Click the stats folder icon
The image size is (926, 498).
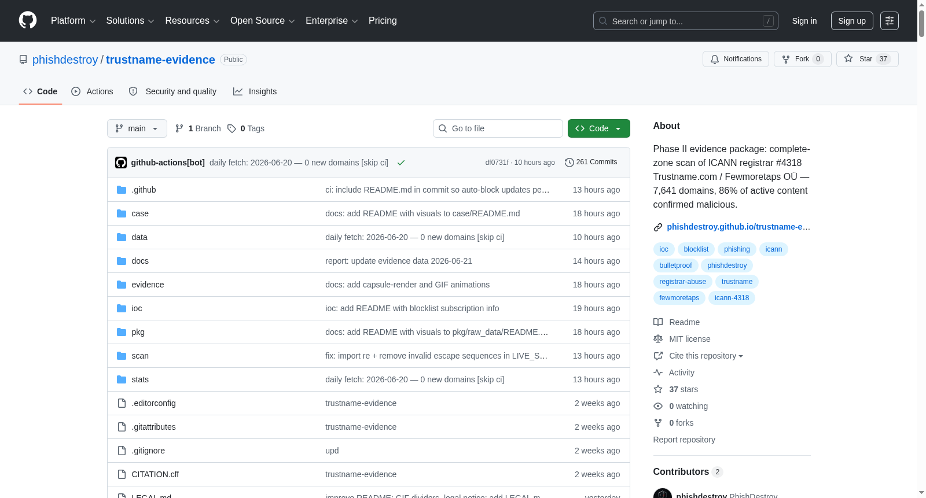[x=122, y=379]
